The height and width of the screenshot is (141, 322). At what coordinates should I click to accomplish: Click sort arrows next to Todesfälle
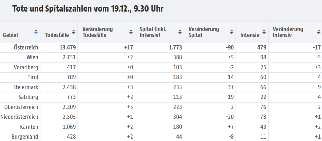pos(73,32)
